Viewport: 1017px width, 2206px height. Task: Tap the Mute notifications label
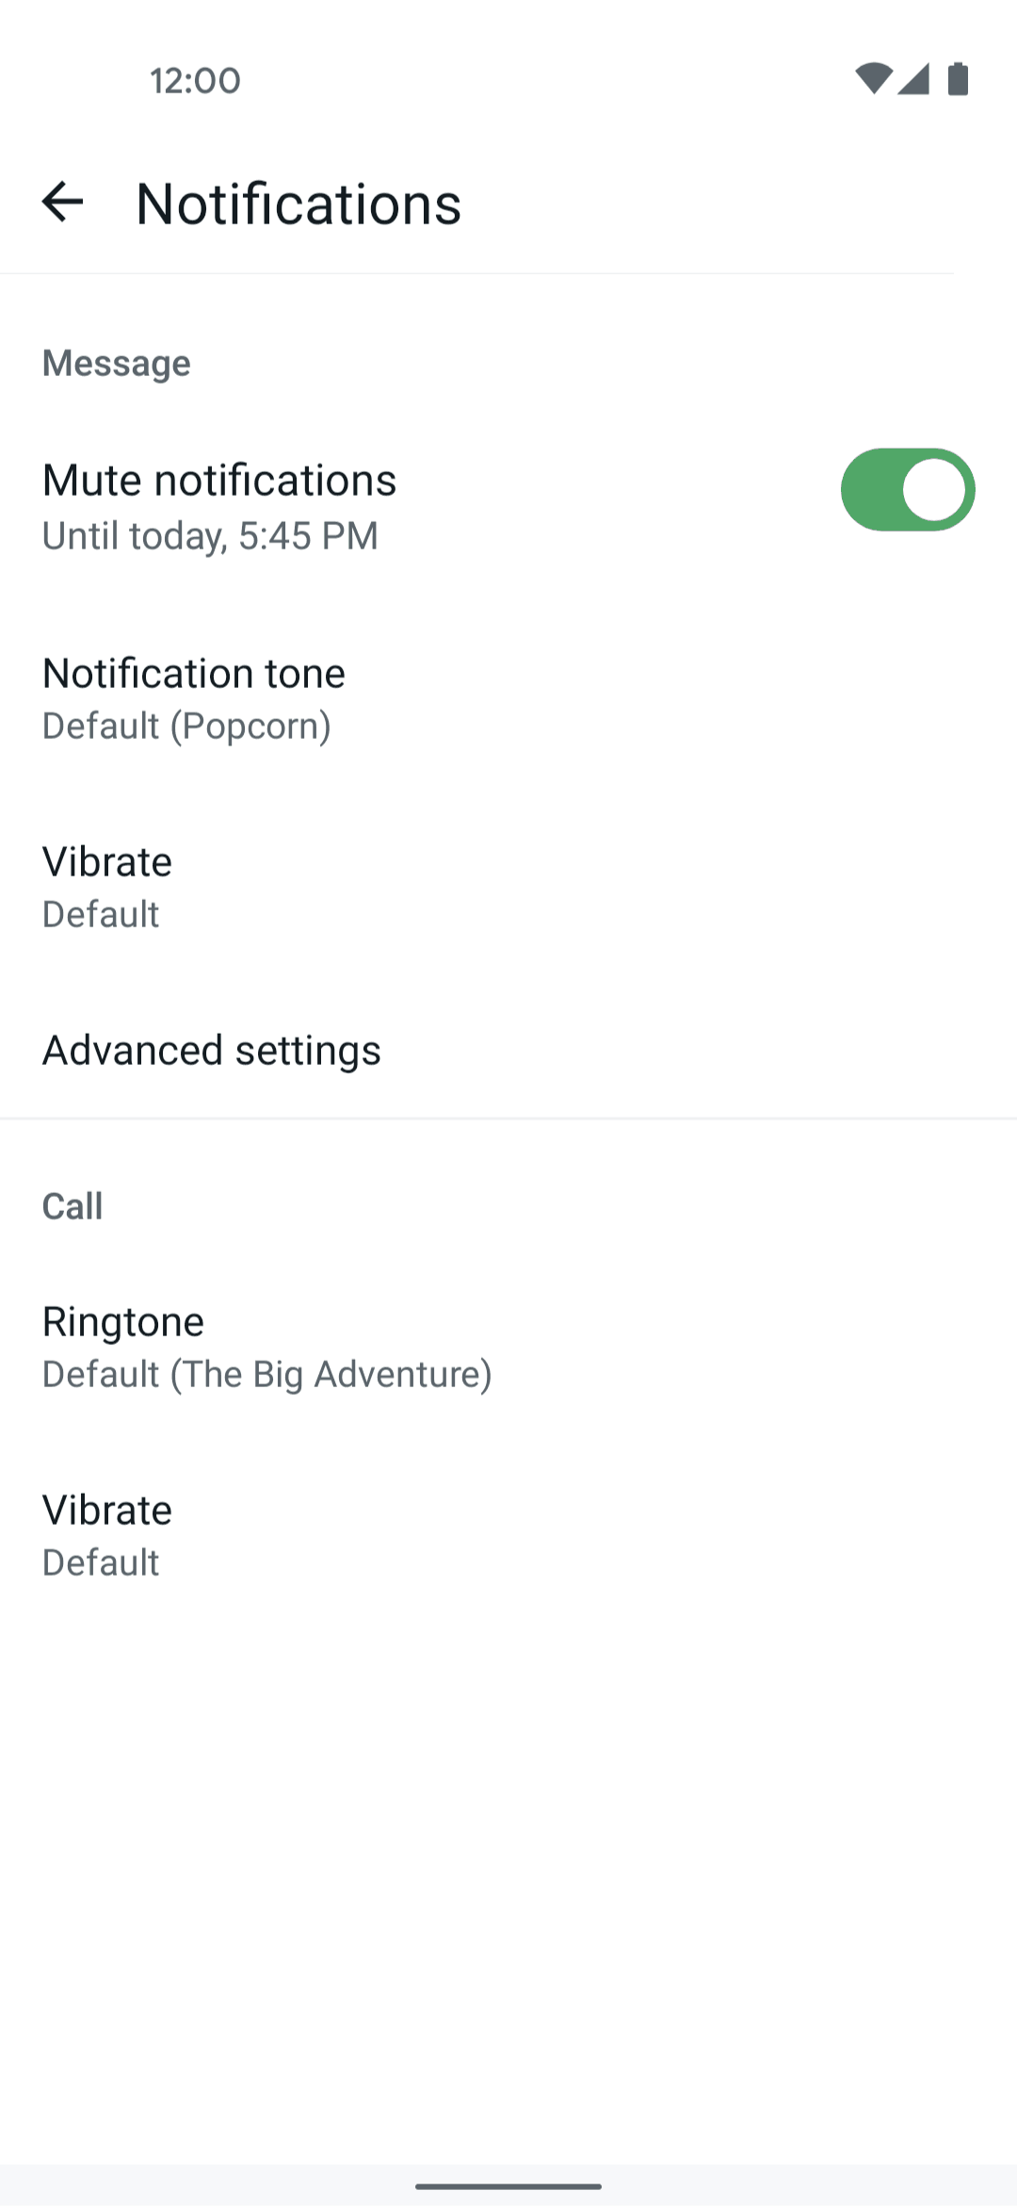pos(219,481)
